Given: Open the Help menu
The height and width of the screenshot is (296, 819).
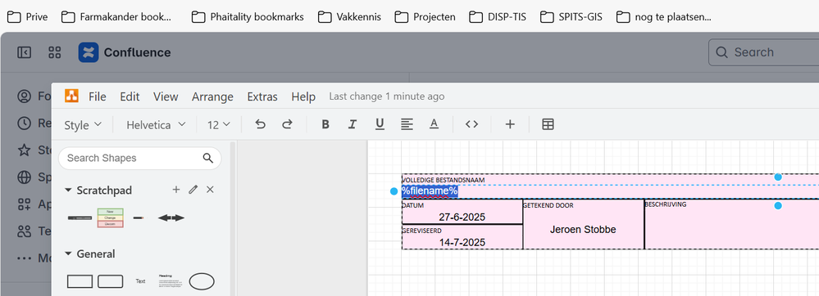Looking at the screenshot, I should [x=303, y=96].
